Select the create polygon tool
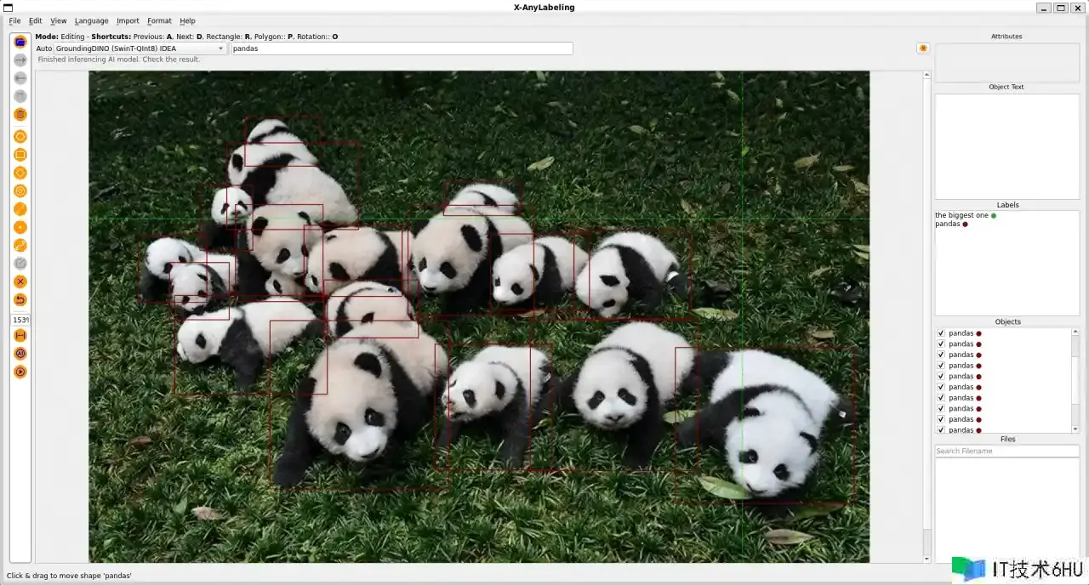 tap(20, 136)
